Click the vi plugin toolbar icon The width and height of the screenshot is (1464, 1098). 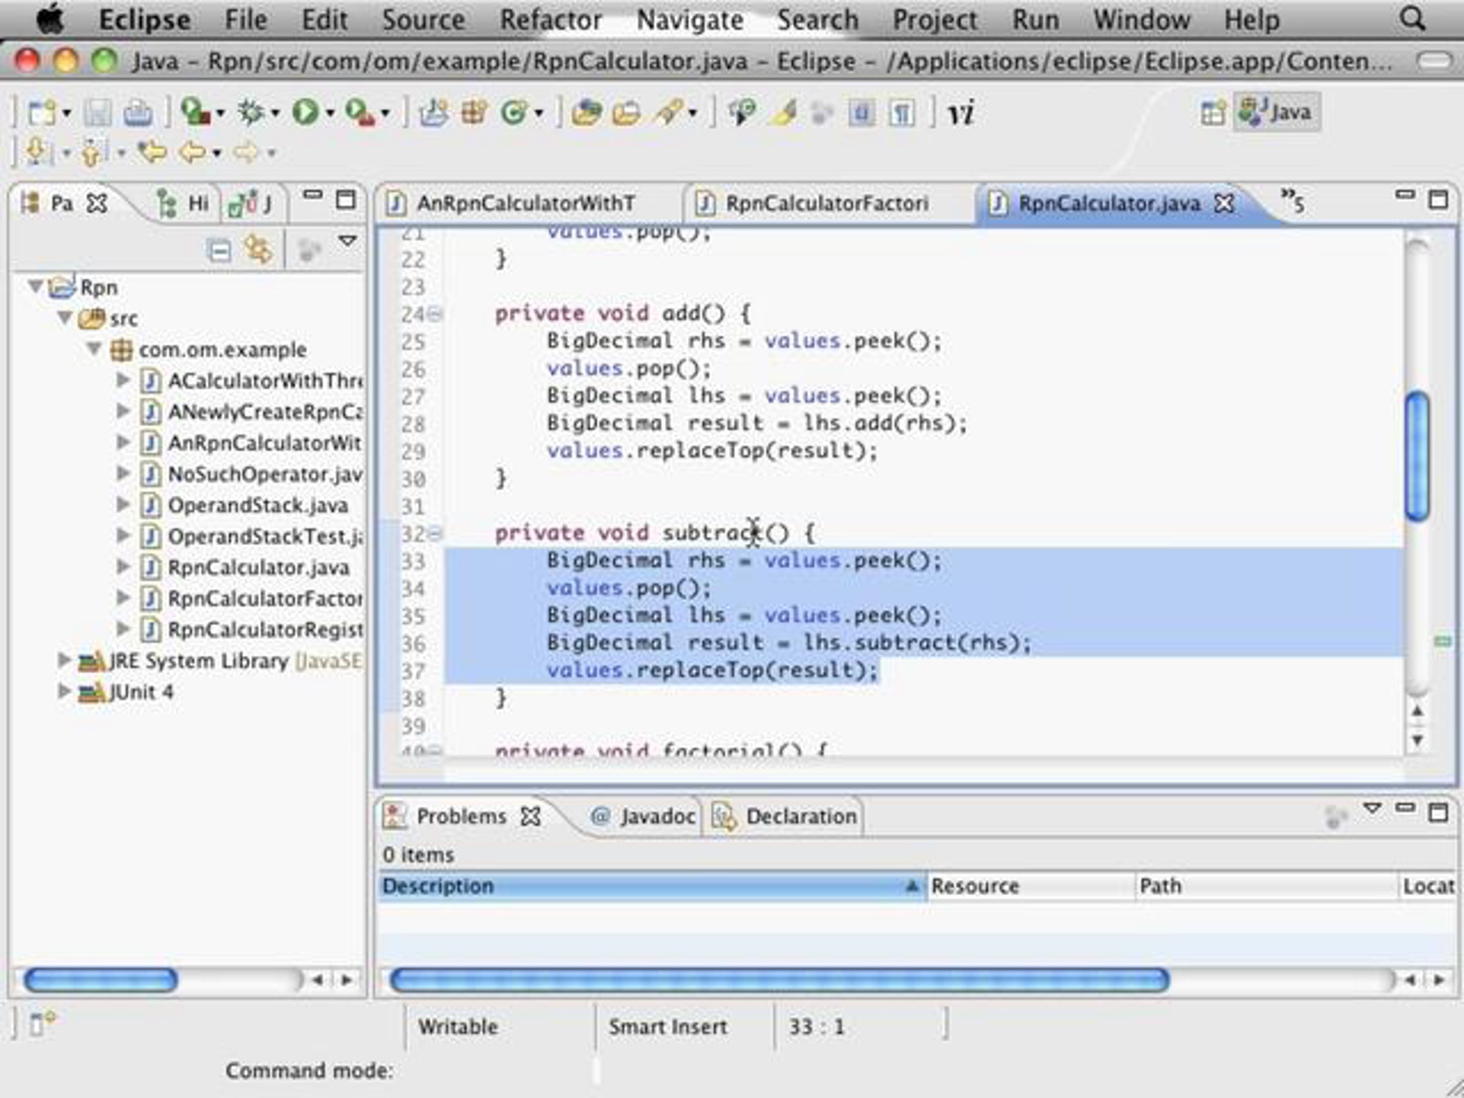961,112
